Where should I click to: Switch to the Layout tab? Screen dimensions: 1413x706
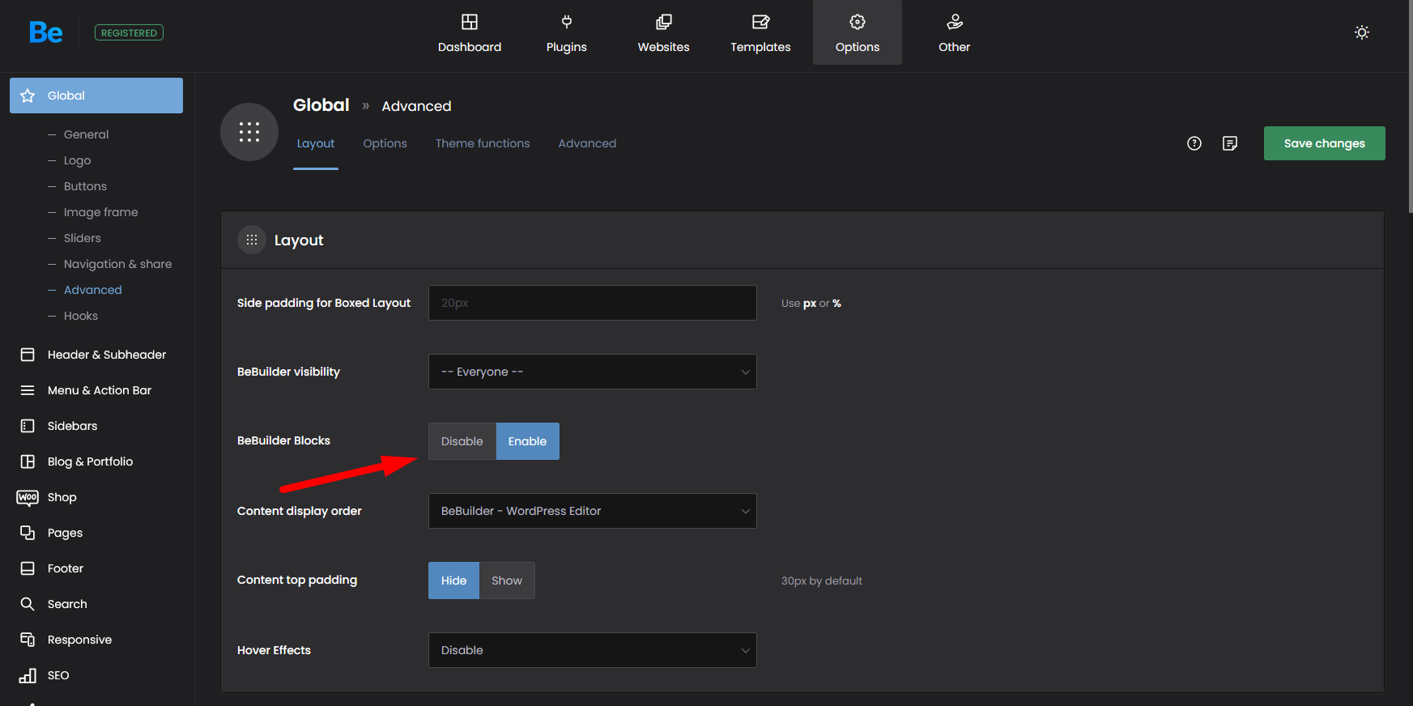pyautogui.click(x=316, y=143)
